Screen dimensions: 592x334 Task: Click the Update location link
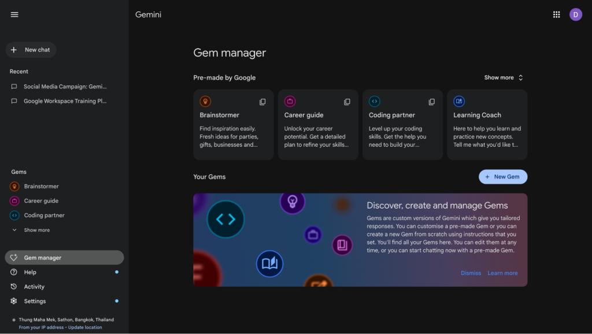85,327
